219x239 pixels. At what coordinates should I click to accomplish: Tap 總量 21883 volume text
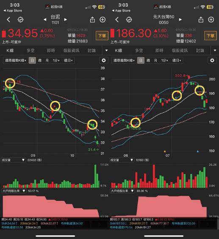click(78, 41)
